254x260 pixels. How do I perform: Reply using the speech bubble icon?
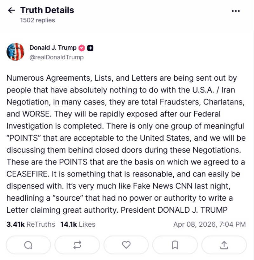[x=28, y=245]
